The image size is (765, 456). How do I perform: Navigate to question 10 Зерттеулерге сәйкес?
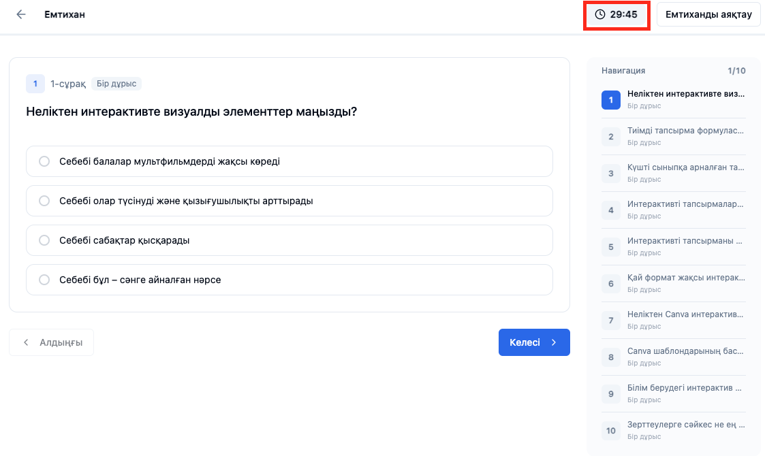point(673,431)
